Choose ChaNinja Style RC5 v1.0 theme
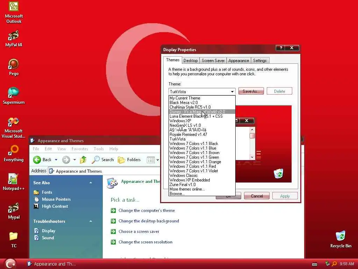The height and width of the screenshot is (269, 358). [x=202, y=107]
